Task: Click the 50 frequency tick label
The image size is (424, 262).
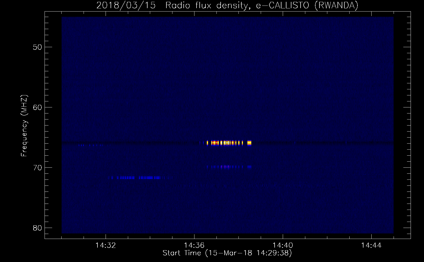Action: (37, 47)
